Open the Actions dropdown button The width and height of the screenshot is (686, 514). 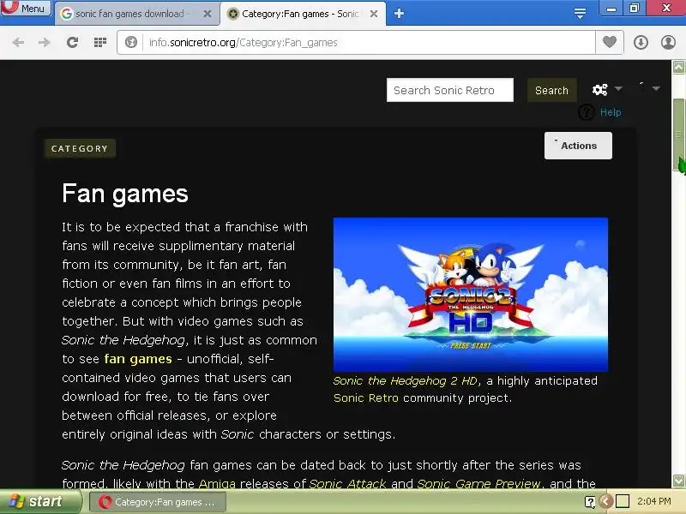tap(578, 146)
